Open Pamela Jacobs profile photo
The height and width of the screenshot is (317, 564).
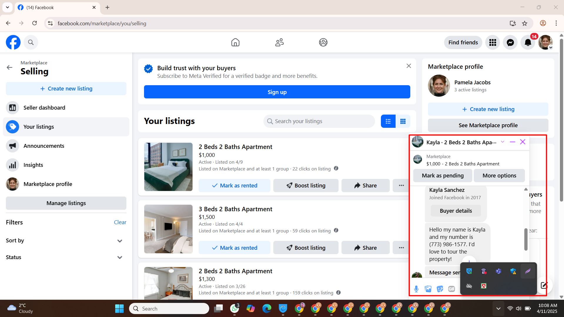coord(439,85)
